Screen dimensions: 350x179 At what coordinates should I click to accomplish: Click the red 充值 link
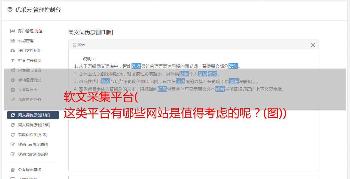click(x=38, y=31)
